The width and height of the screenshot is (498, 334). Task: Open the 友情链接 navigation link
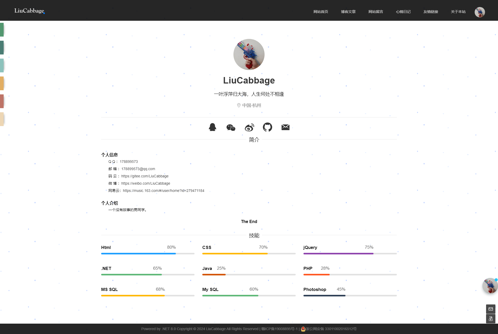(431, 12)
